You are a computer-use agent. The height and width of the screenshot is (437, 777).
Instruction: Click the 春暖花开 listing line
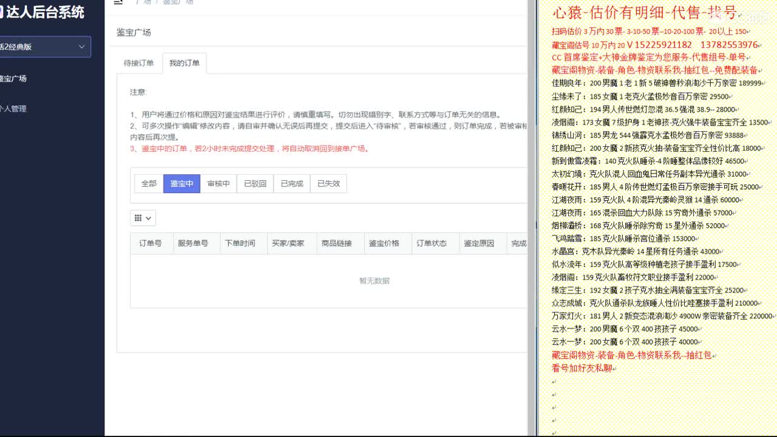(x=656, y=186)
